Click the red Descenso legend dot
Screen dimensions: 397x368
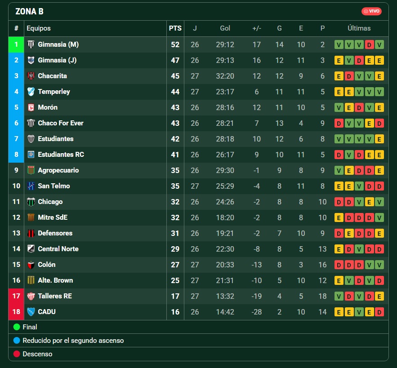(x=17, y=354)
